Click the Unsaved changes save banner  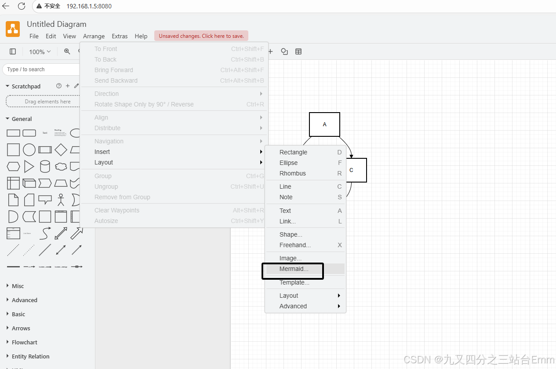pyautogui.click(x=202, y=36)
